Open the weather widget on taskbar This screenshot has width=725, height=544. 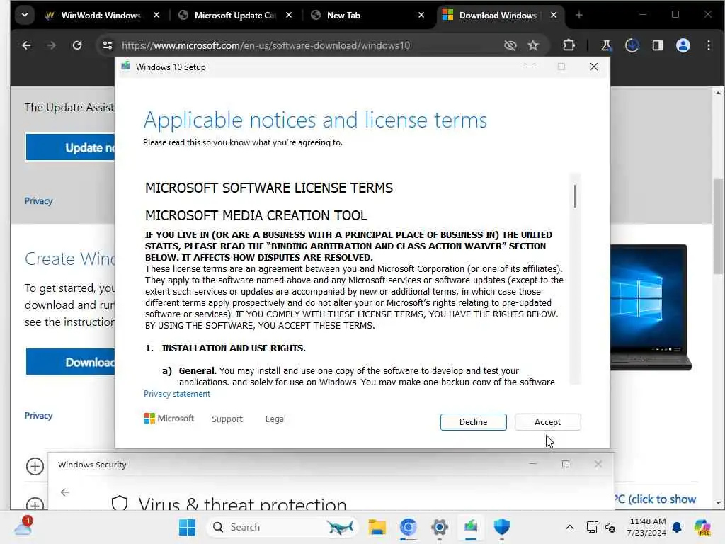pos(23,526)
